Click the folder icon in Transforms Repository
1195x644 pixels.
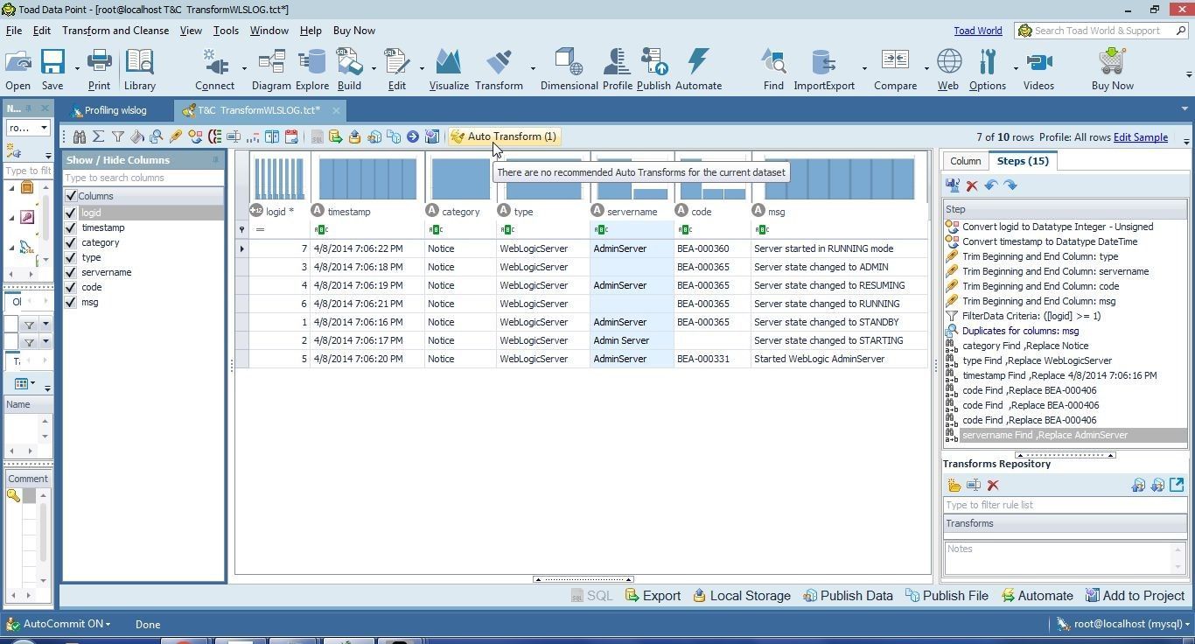click(954, 486)
